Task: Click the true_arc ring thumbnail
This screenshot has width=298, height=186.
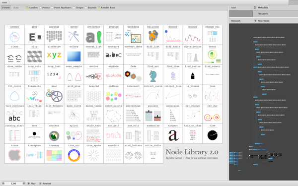Action: 74,153
